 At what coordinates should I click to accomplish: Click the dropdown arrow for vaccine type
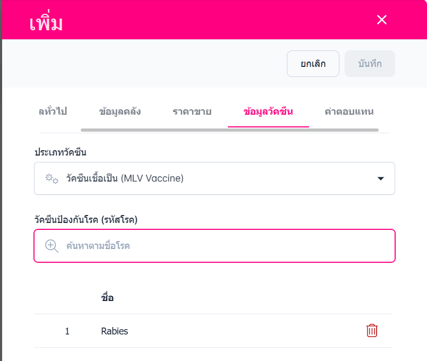point(380,178)
